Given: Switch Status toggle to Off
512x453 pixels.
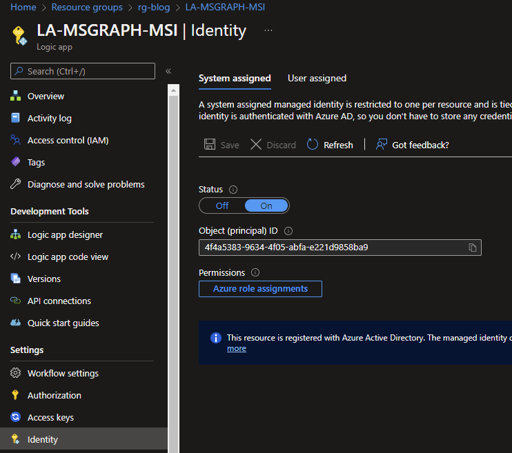Looking at the screenshot, I should [222, 205].
